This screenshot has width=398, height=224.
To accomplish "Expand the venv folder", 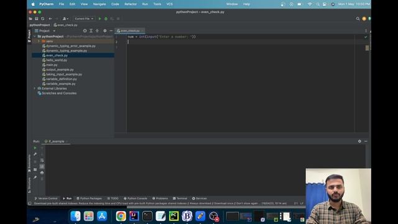I will pos(39,41).
